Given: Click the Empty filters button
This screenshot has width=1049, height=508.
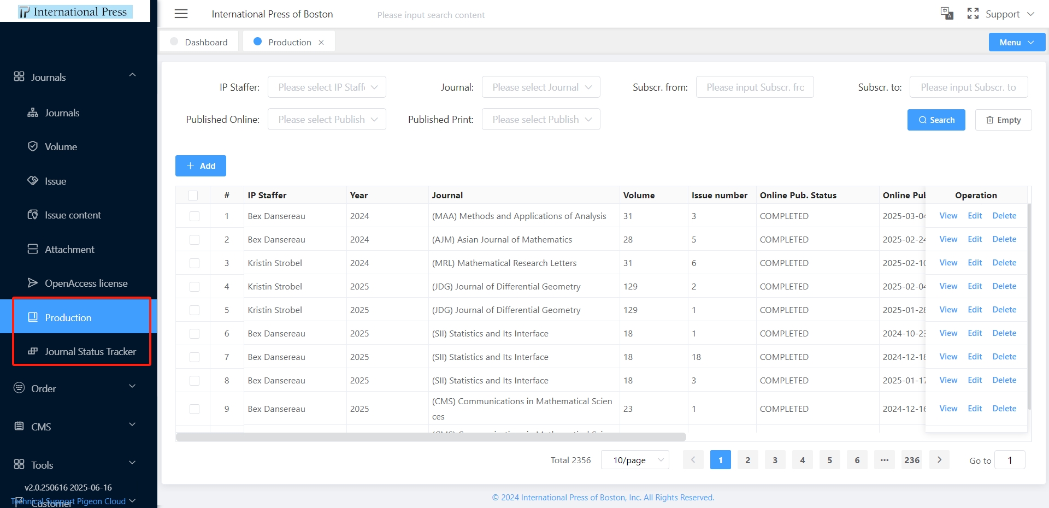Looking at the screenshot, I should [1003, 120].
